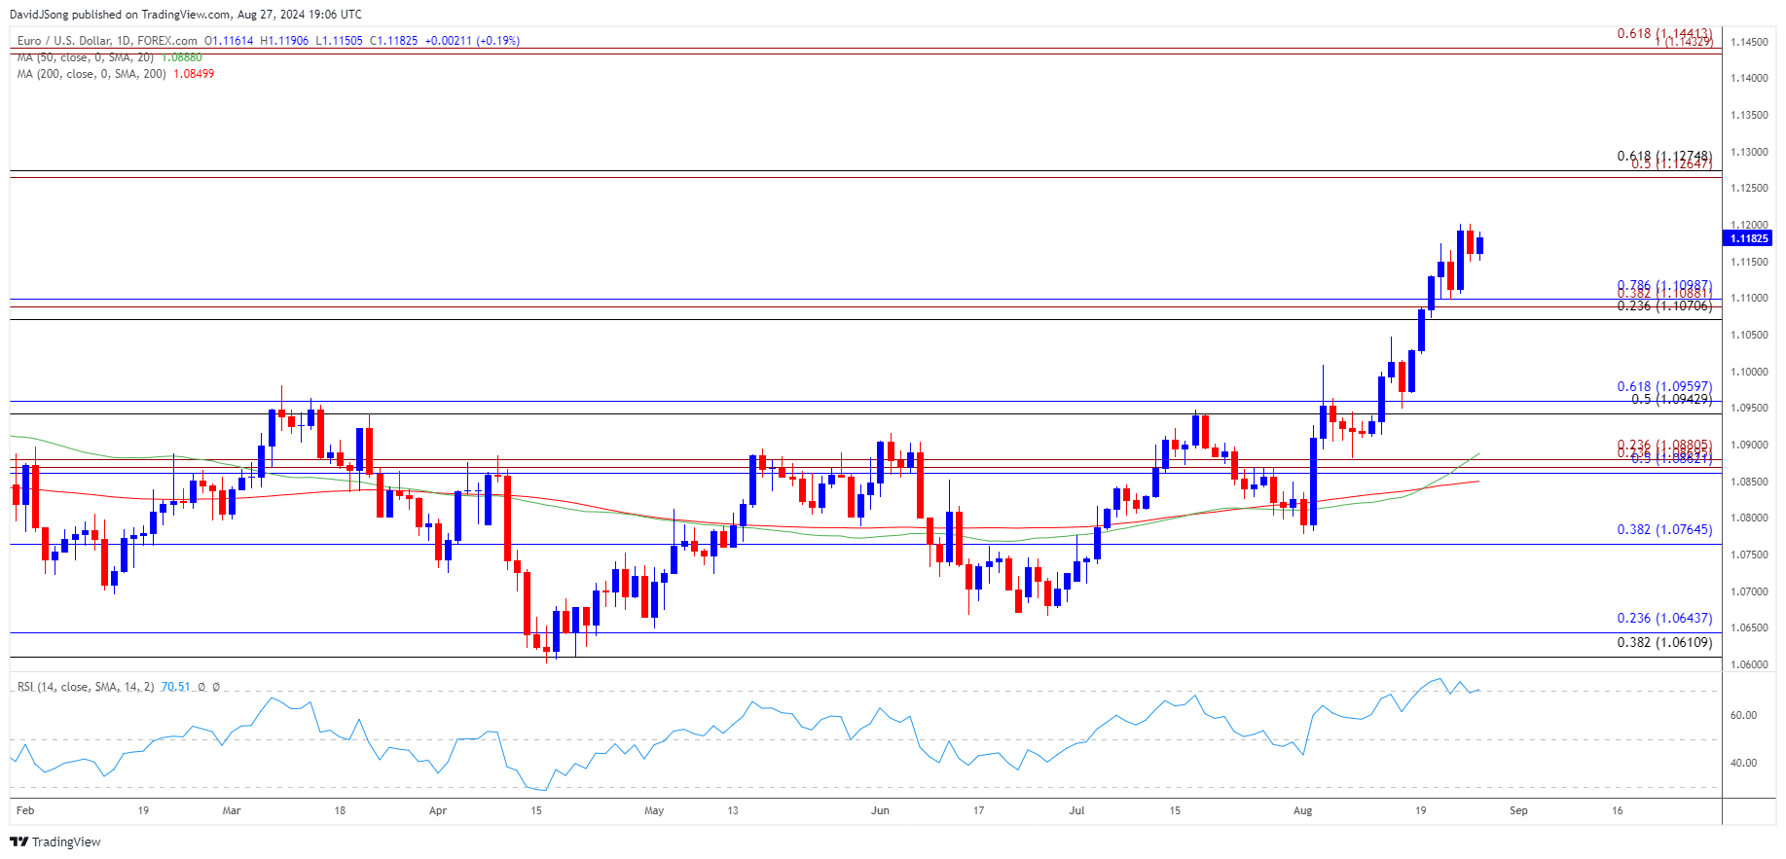Click the 40.00 RSI axis label

(1743, 763)
